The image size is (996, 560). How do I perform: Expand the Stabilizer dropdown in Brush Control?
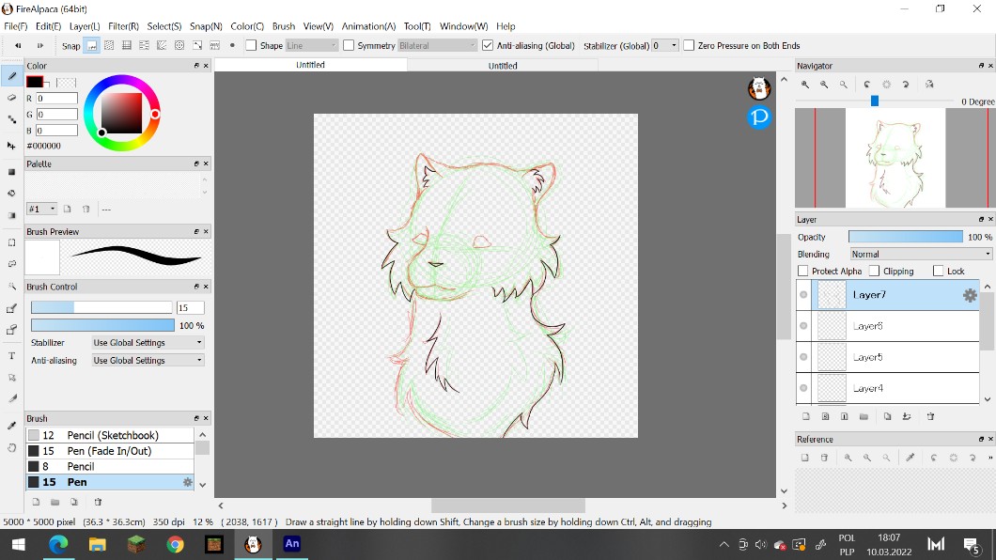click(148, 343)
